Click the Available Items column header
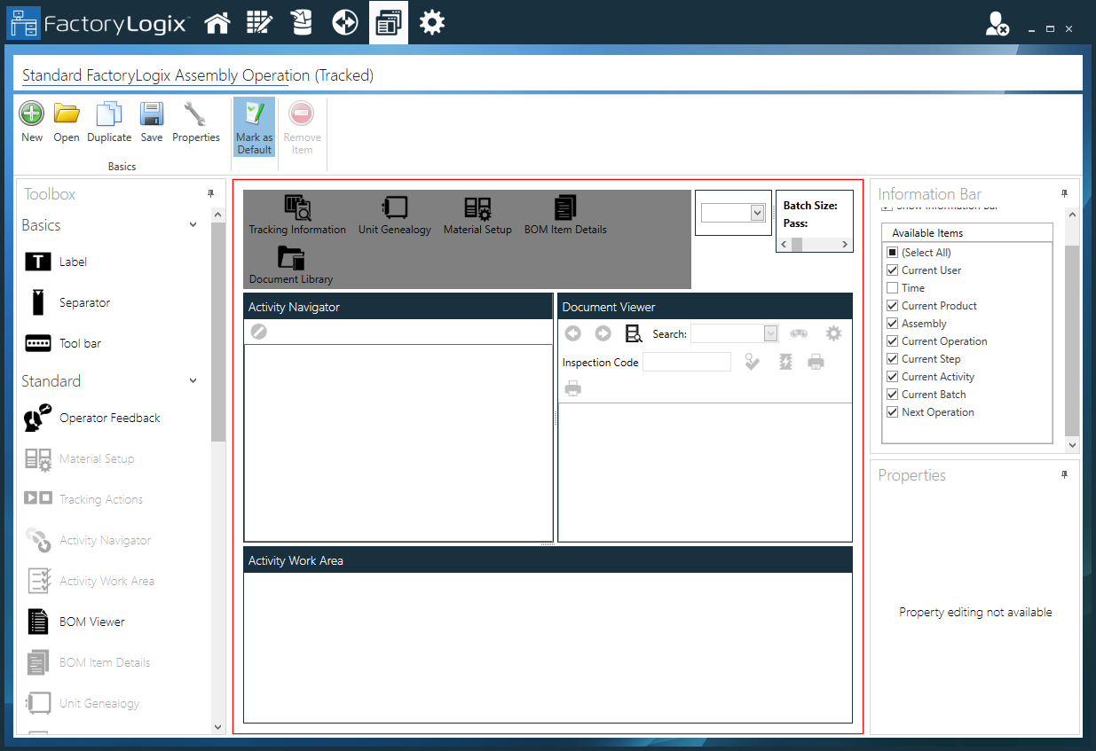The height and width of the screenshot is (751, 1096). 967,233
